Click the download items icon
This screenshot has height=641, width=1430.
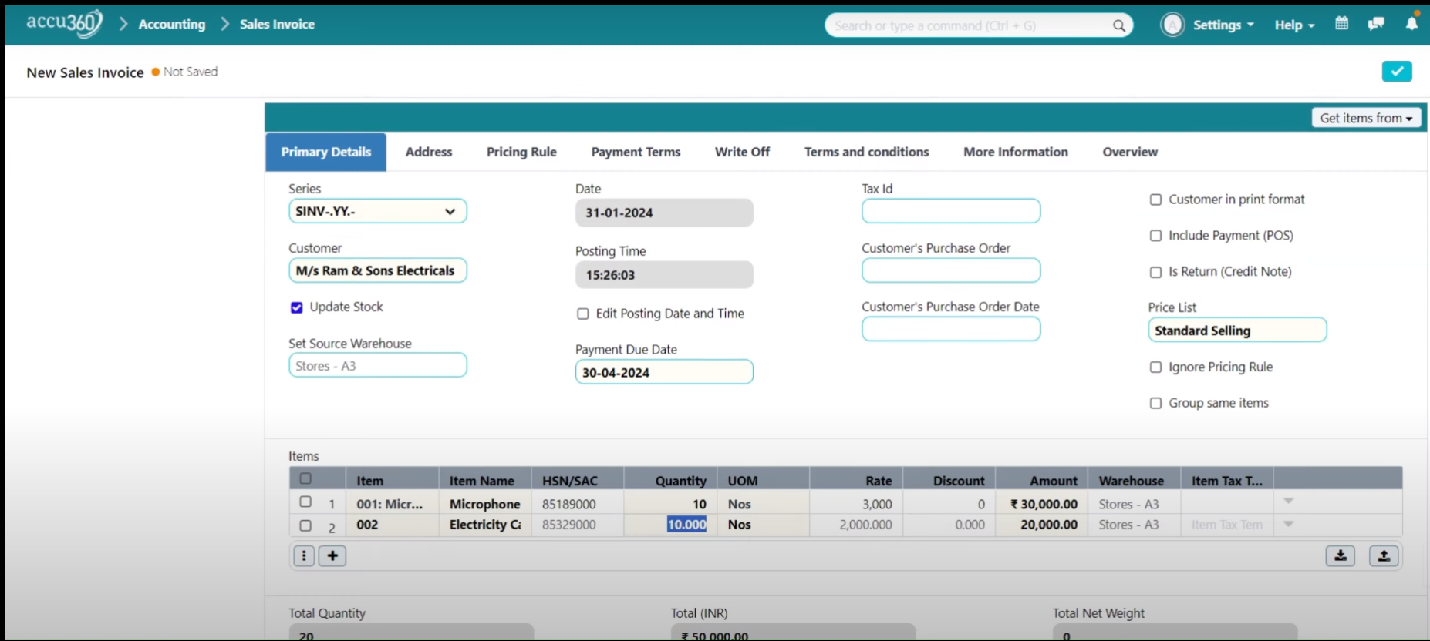(x=1341, y=555)
